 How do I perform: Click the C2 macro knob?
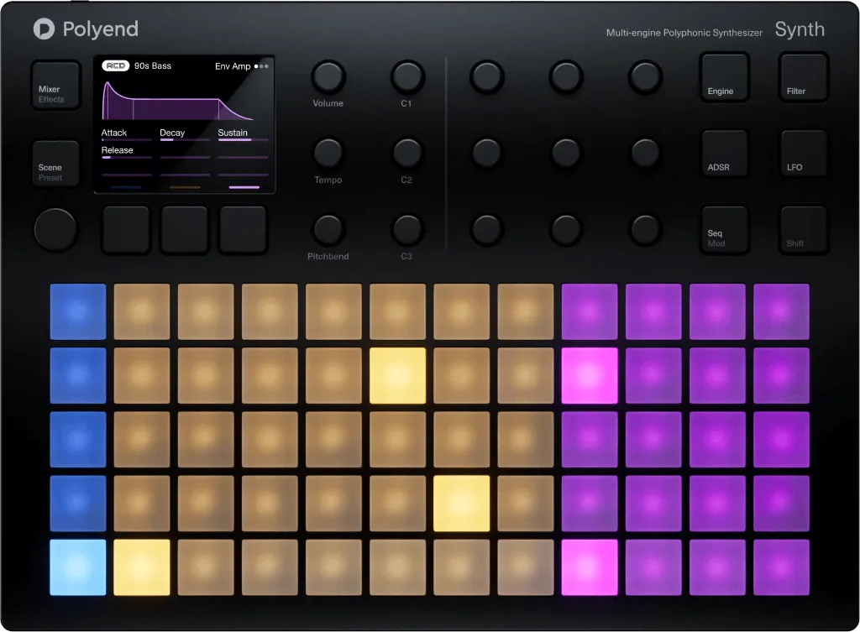407,153
